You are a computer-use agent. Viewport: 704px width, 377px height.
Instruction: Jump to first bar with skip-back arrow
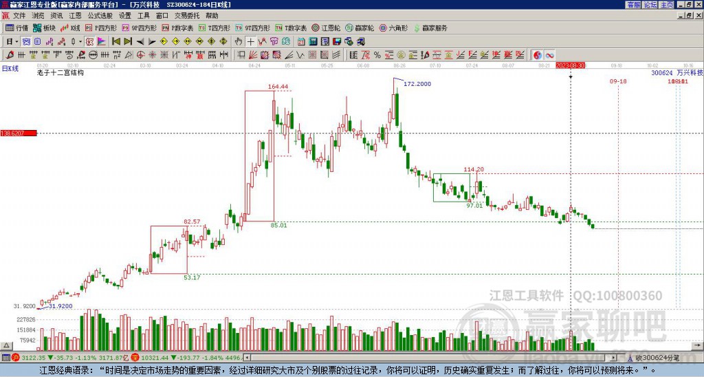click(x=115, y=42)
